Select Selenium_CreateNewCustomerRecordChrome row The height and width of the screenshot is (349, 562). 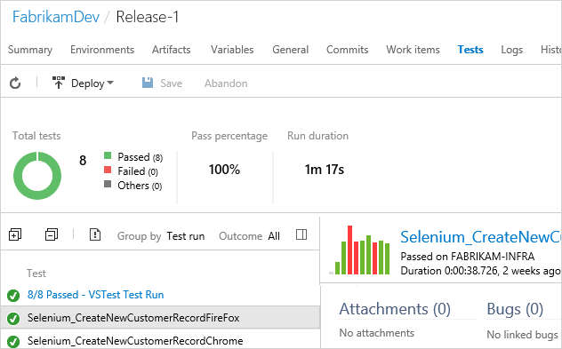tap(160, 340)
